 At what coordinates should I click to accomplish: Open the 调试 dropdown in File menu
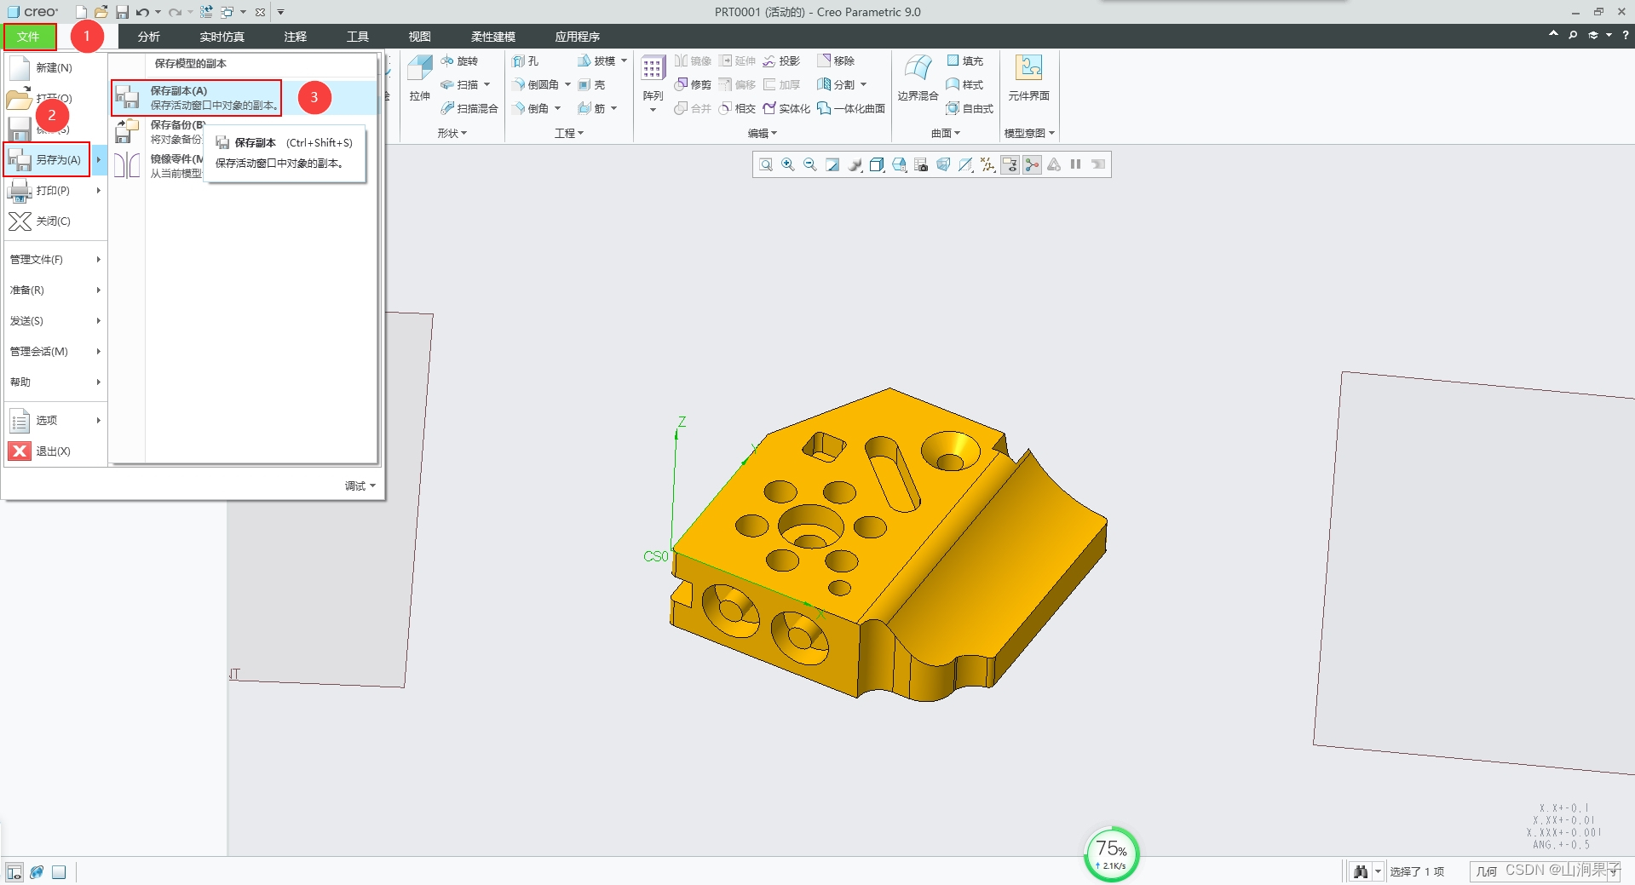[x=360, y=486]
